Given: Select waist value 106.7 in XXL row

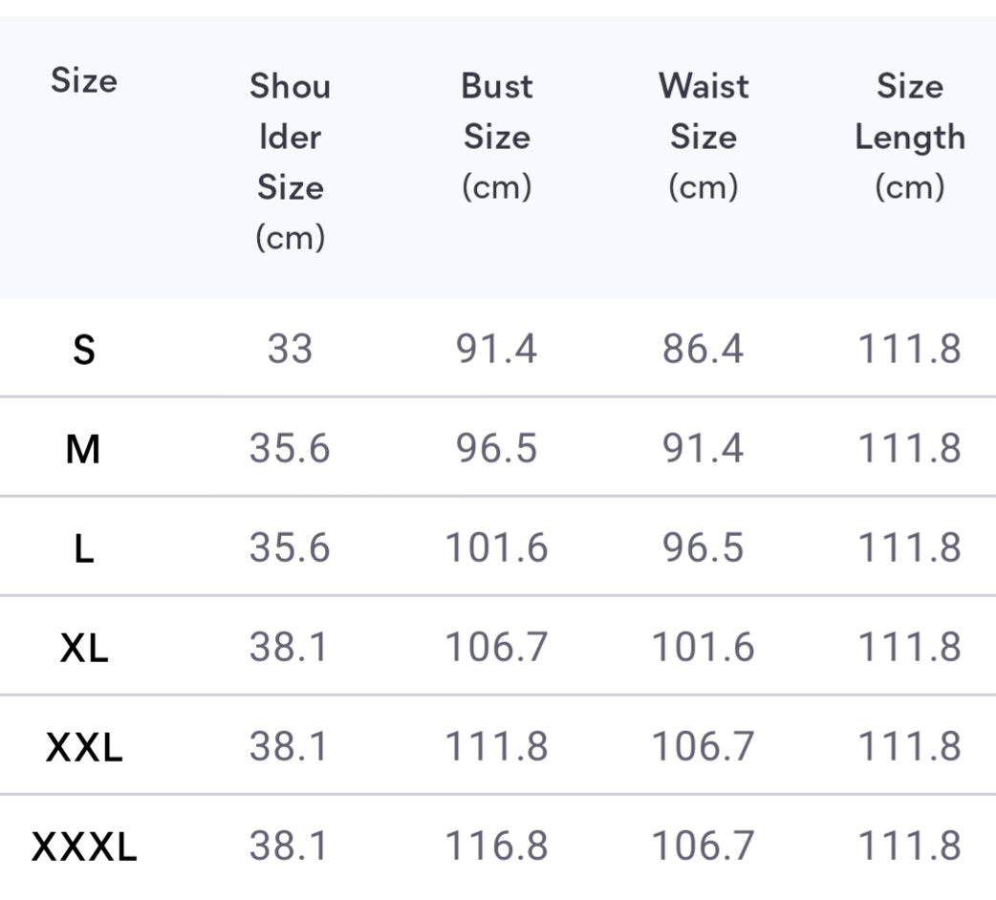Looking at the screenshot, I should [x=703, y=747].
